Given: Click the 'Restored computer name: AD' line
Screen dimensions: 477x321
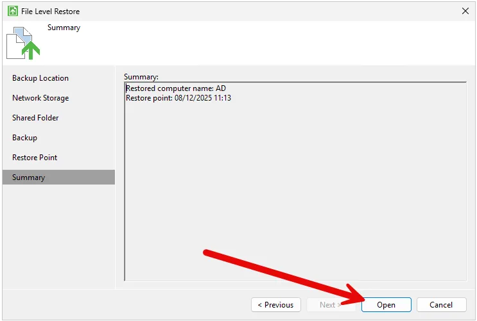Looking at the screenshot, I should pyautogui.click(x=176, y=88).
